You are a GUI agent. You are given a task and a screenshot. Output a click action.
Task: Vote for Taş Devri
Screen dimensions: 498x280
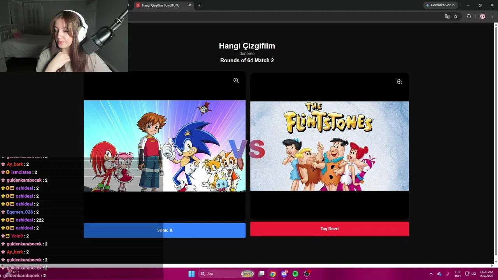pyautogui.click(x=330, y=229)
